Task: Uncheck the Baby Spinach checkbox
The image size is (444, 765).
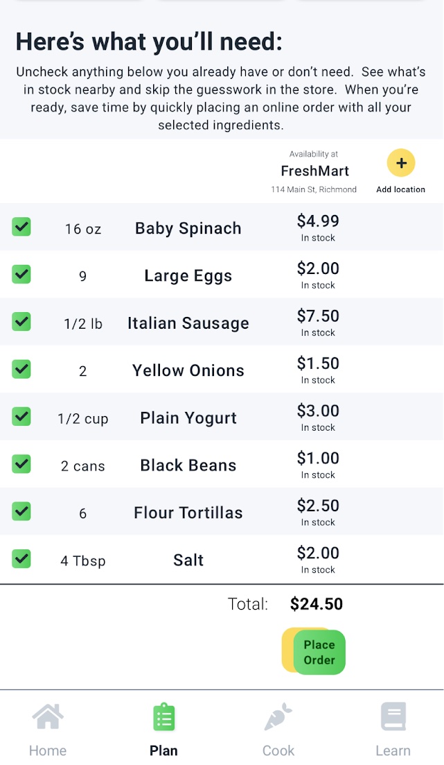Action: click(21, 227)
